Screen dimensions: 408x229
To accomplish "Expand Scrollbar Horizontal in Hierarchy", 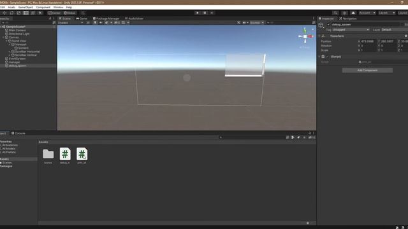I will [10, 52].
